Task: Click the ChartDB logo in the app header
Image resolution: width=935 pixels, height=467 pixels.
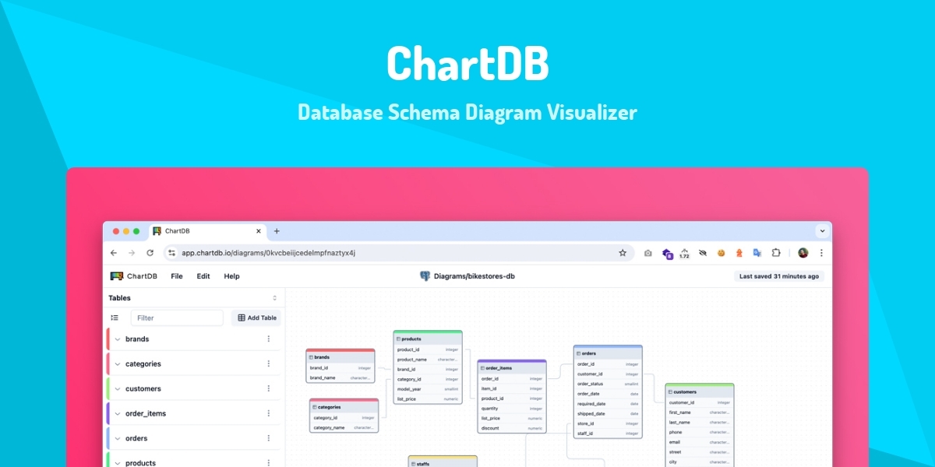Action: coord(134,276)
